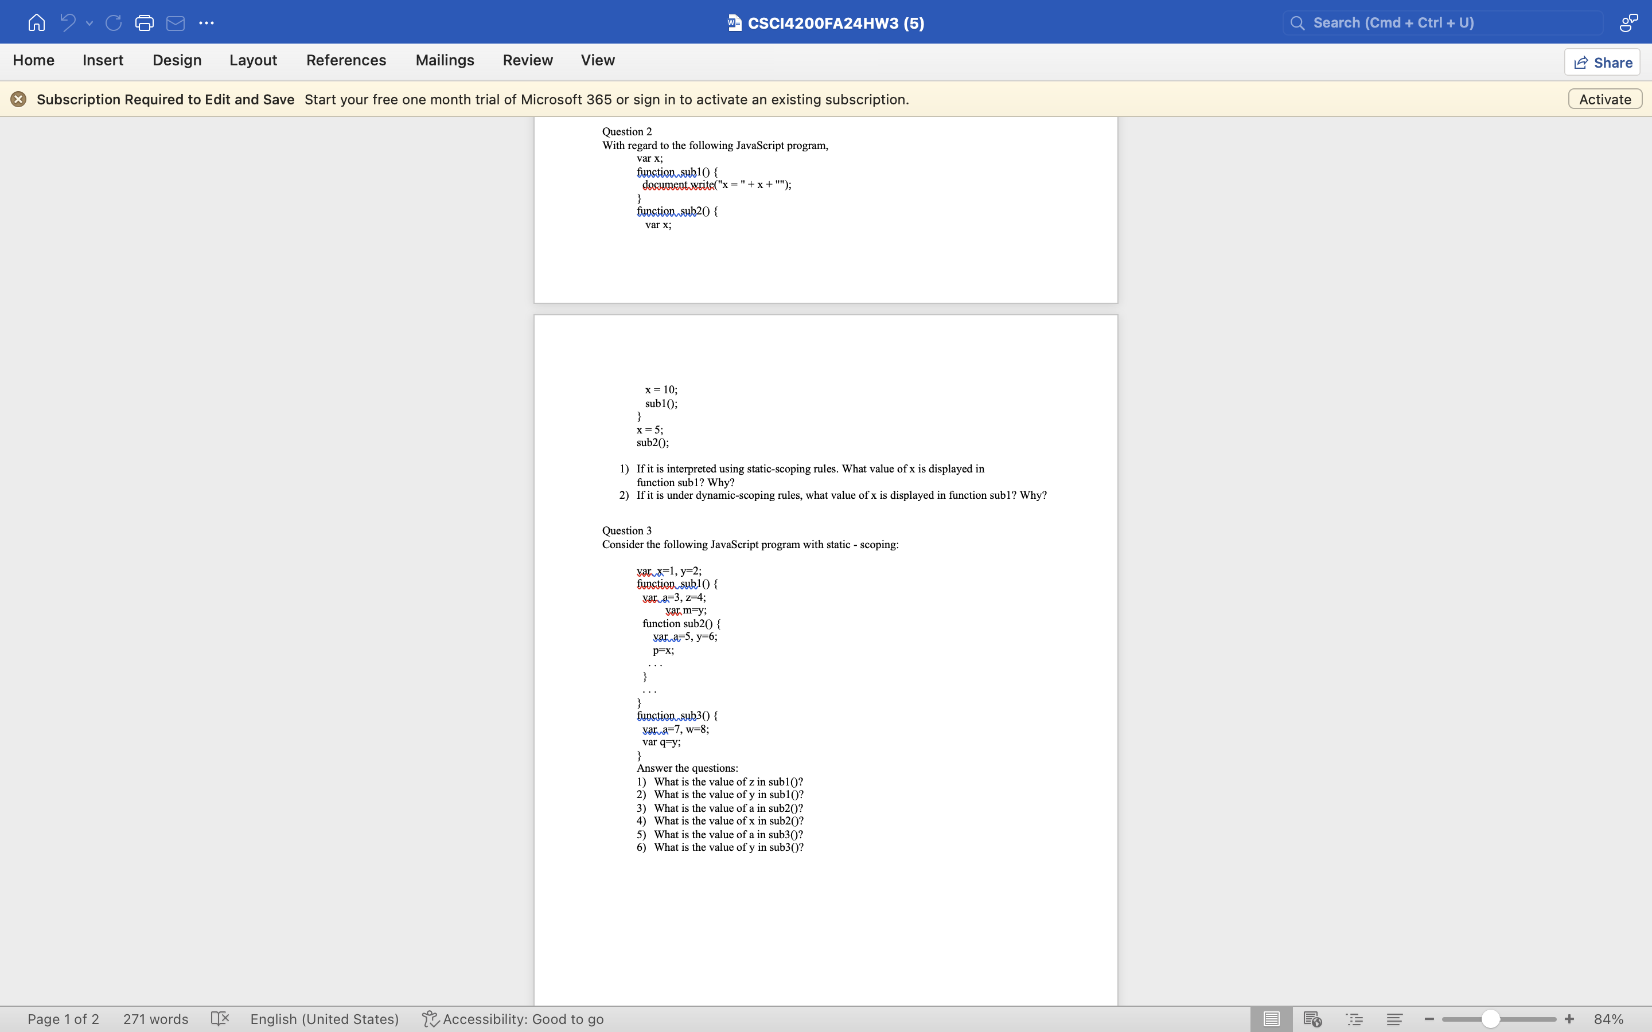Open the Undo history dropdown arrow
Screen dimensions: 1652x1032
point(89,23)
